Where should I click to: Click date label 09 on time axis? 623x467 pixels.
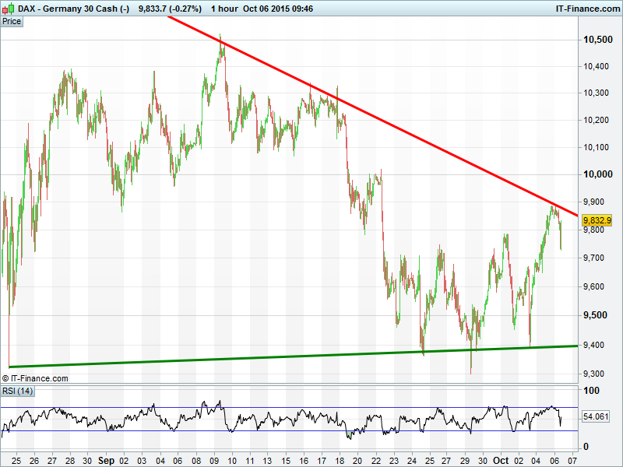click(214, 461)
